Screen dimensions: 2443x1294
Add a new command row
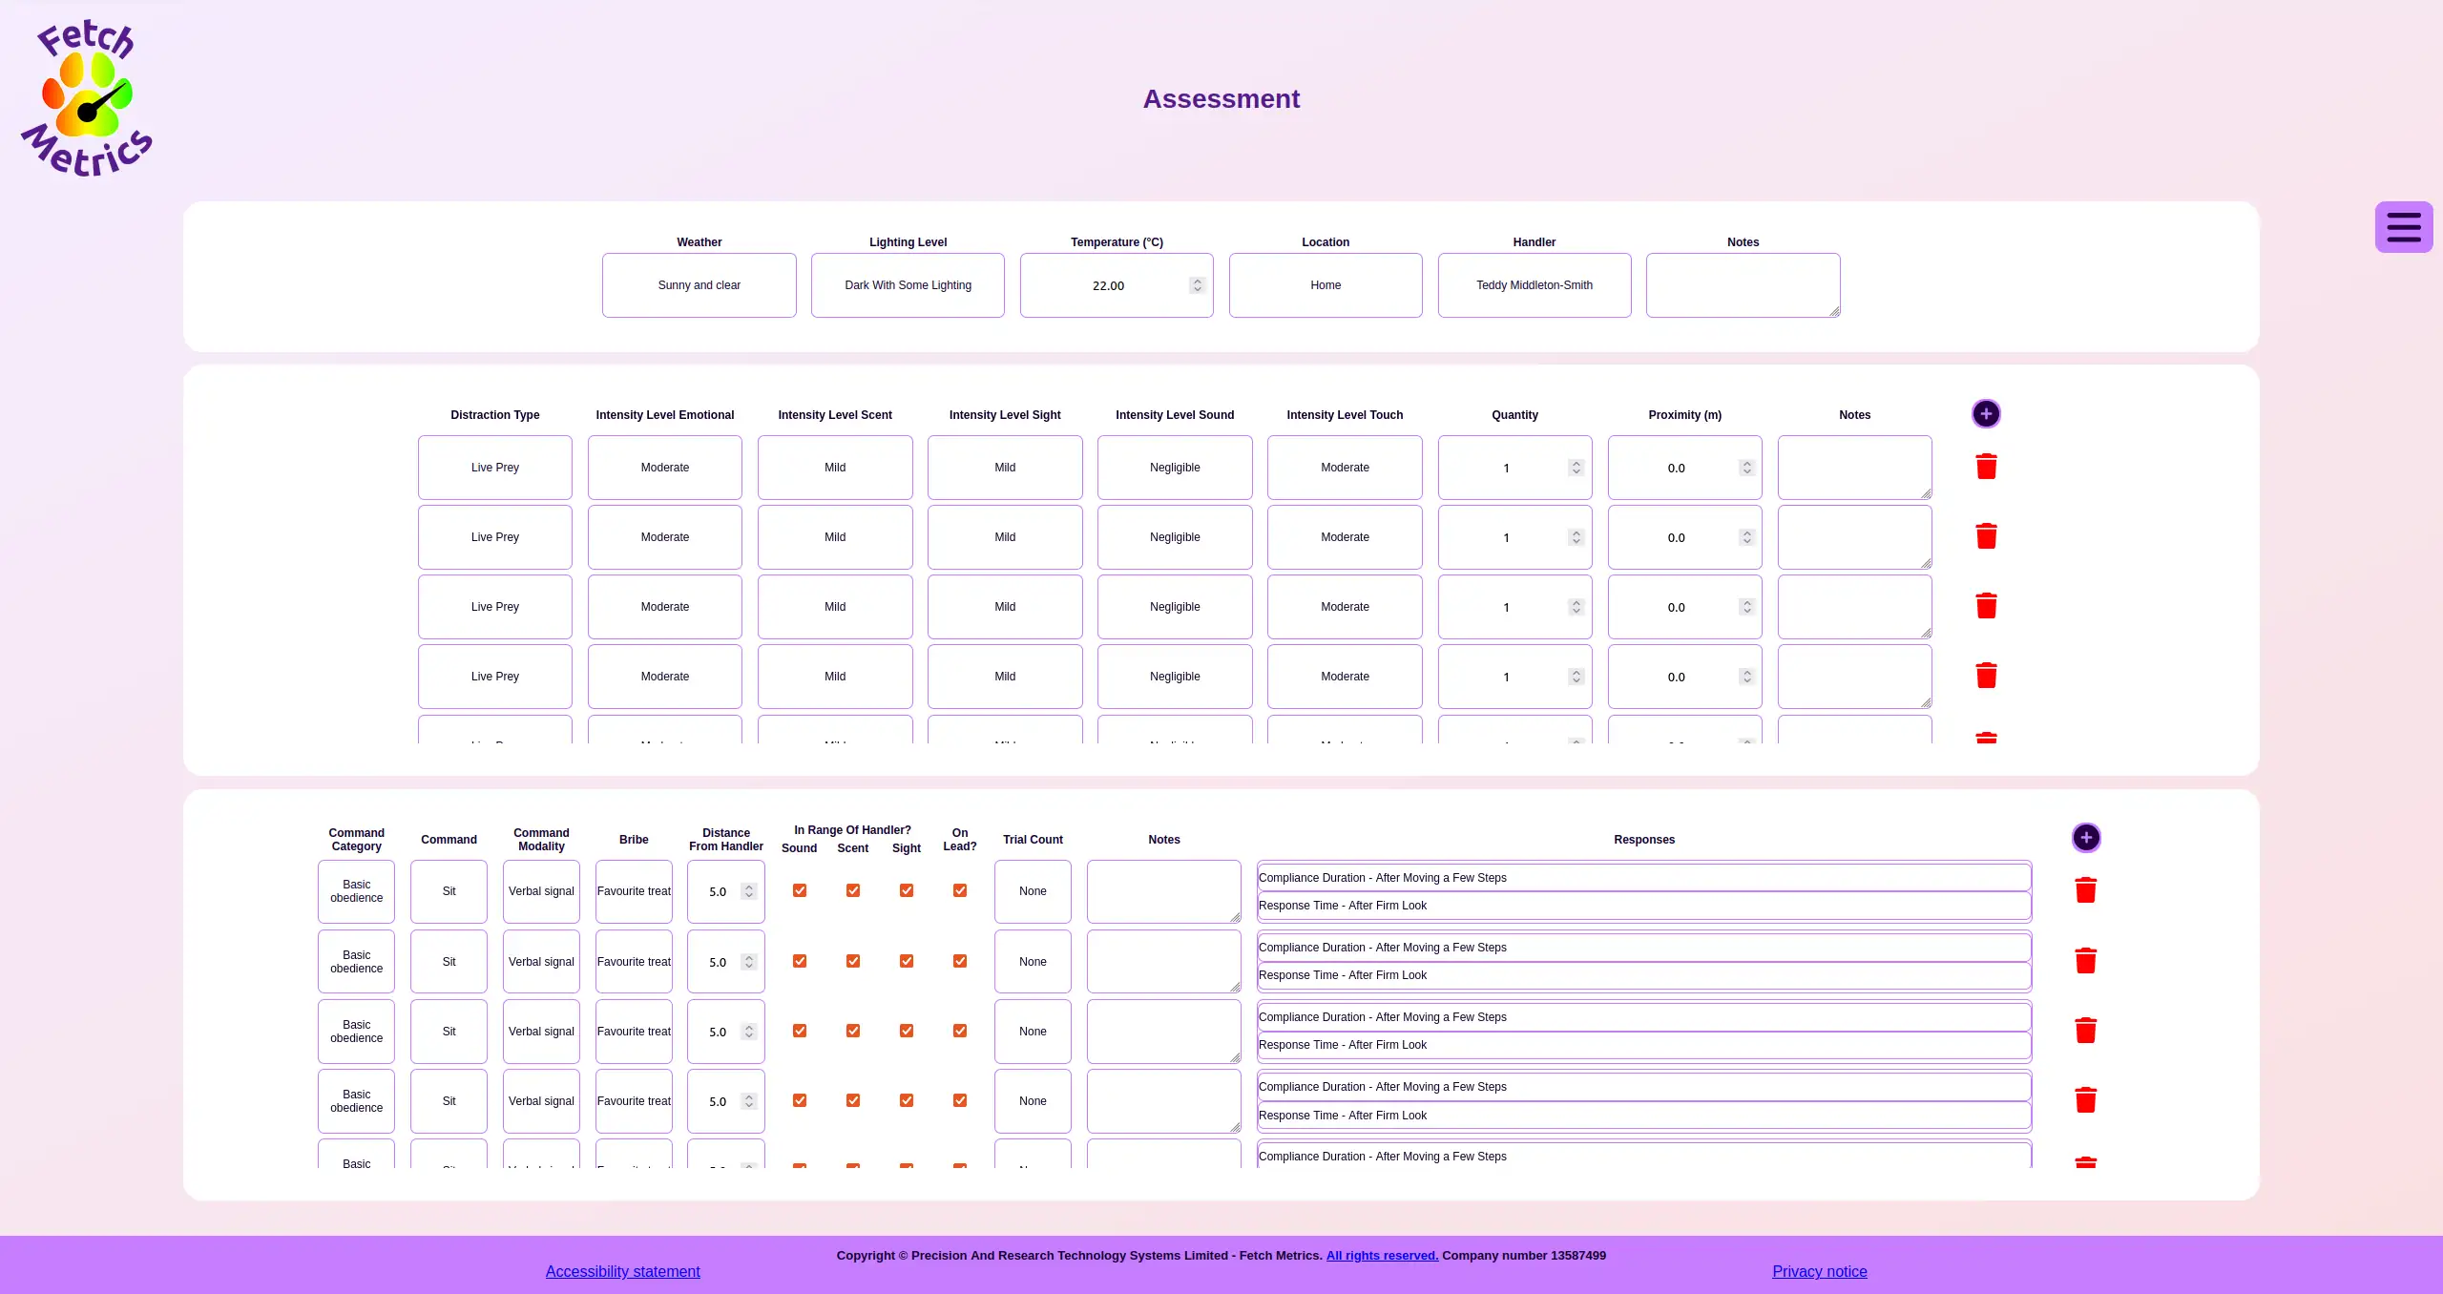click(2085, 838)
